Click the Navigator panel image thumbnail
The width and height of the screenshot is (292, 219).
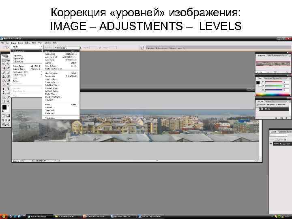click(x=273, y=64)
